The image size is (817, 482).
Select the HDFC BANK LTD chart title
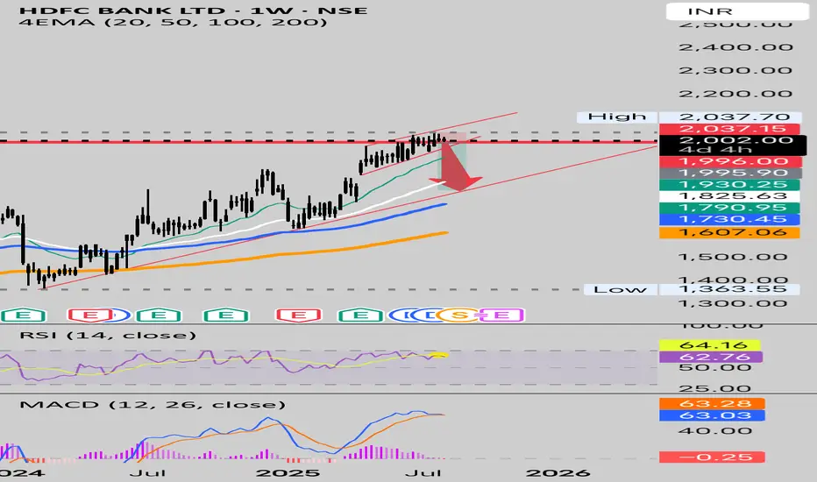click(x=193, y=11)
